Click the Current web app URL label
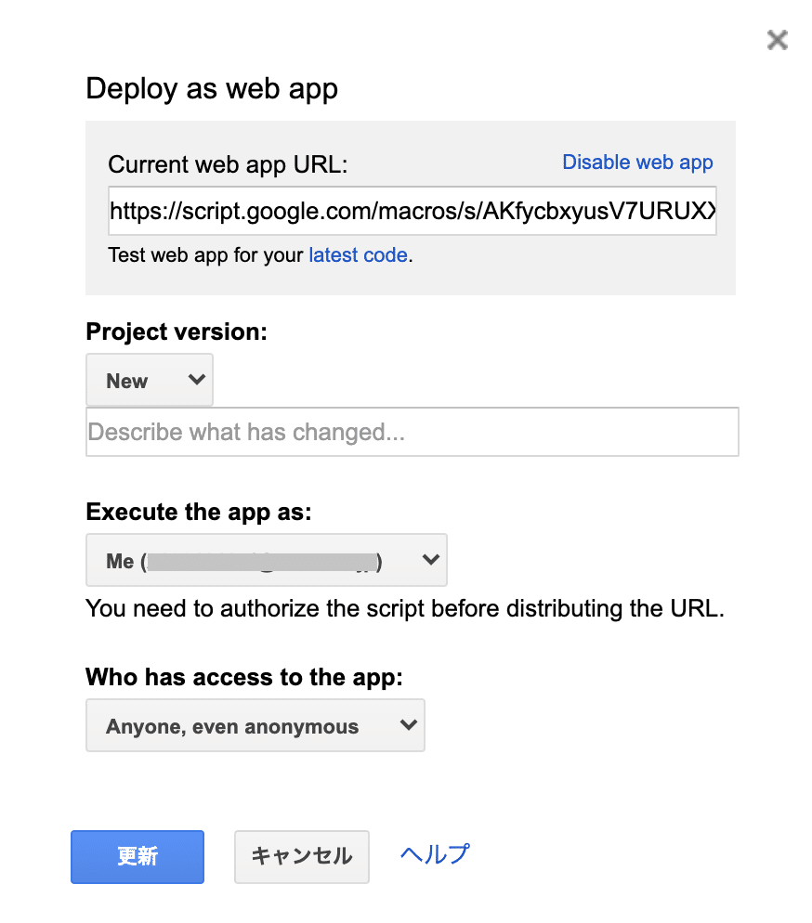The height and width of the screenshot is (923, 812). [227, 166]
